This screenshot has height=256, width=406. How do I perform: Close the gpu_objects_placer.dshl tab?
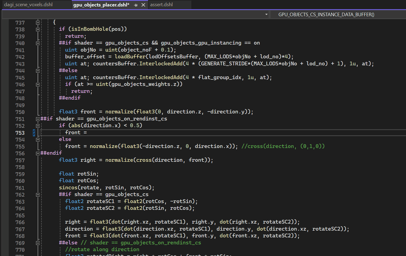[143, 5]
